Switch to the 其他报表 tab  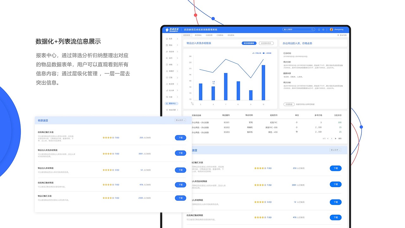point(231,35)
